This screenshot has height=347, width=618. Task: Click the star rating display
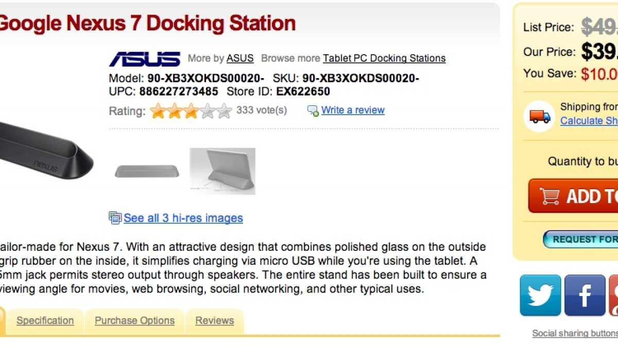tap(191, 111)
